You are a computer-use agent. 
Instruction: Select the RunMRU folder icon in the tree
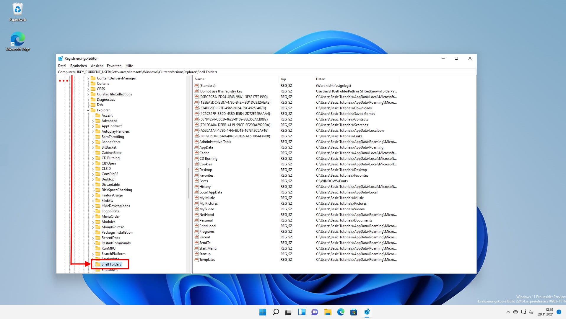click(98, 248)
